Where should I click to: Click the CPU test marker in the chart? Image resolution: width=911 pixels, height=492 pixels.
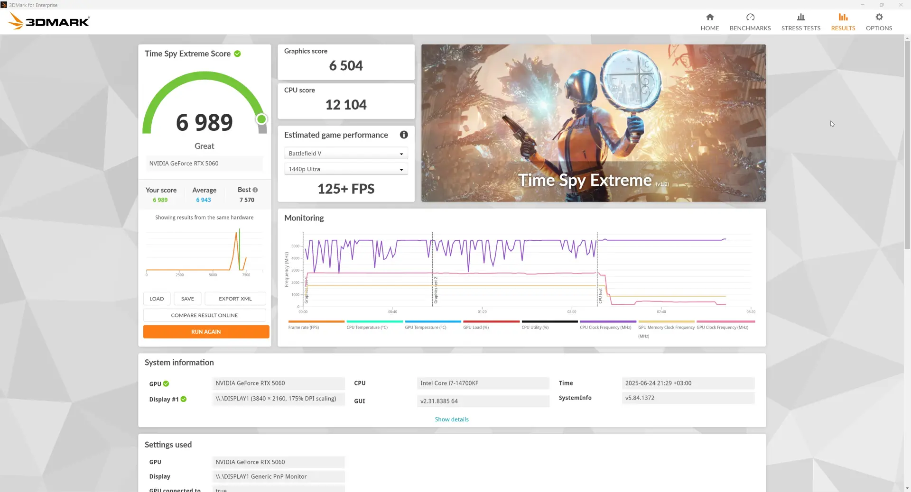pyautogui.click(x=600, y=296)
